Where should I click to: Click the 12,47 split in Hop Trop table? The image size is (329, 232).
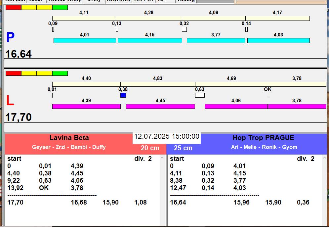point(178,188)
